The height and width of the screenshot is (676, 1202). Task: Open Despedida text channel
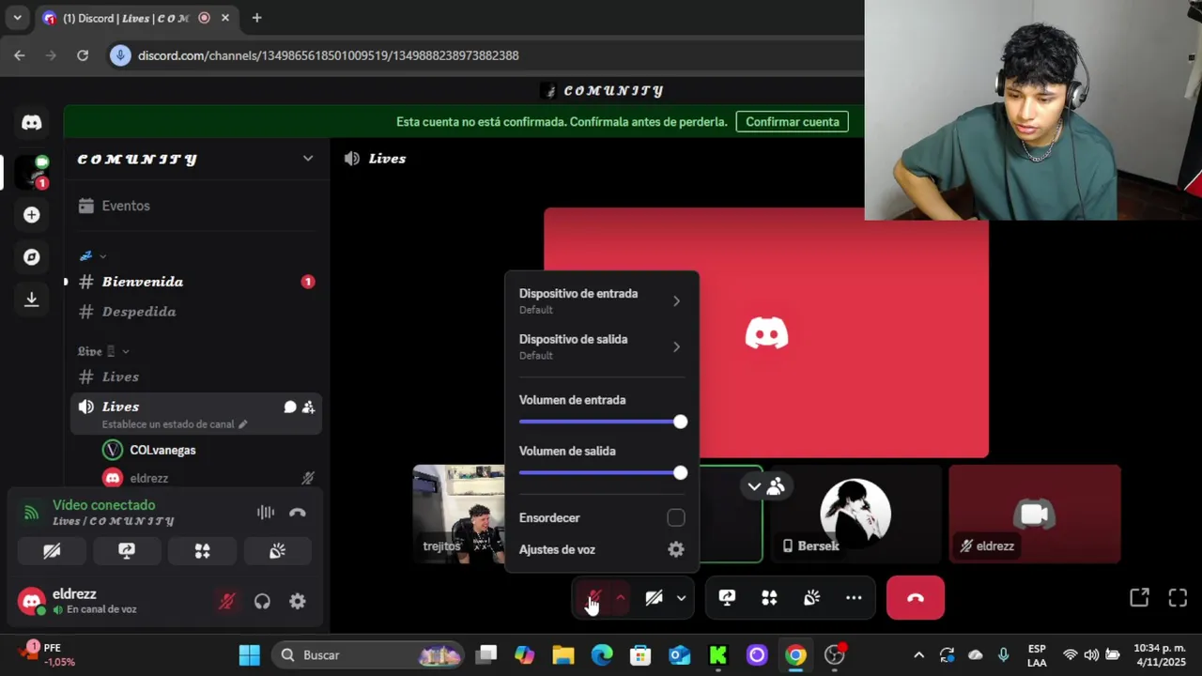(x=196, y=312)
